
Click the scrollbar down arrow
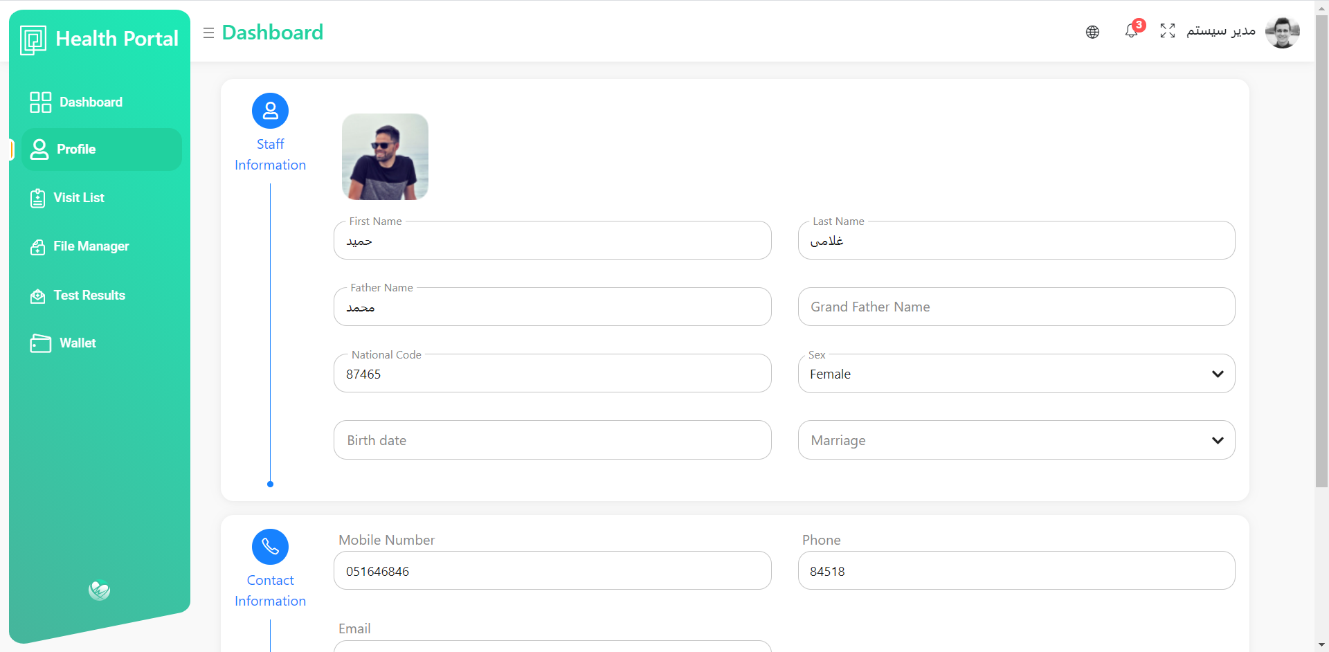tap(1321, 645)
